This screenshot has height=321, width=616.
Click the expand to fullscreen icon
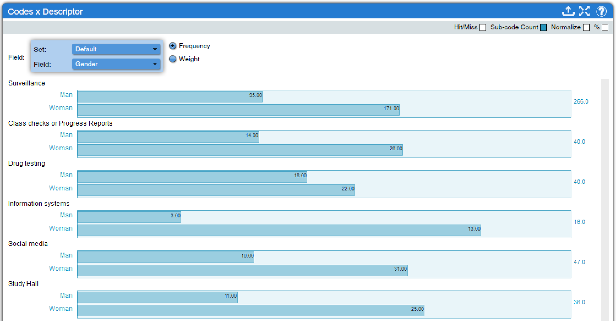coord(584,11)
